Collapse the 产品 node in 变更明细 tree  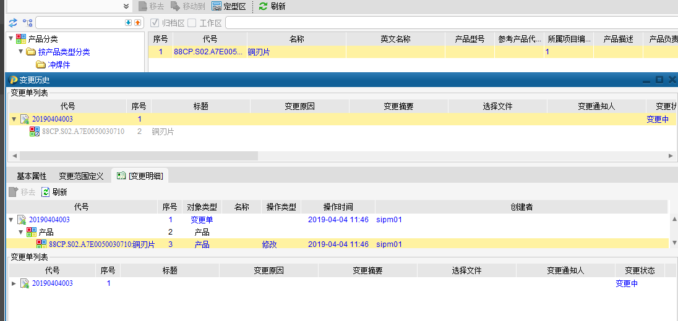(x=20, y=233)
